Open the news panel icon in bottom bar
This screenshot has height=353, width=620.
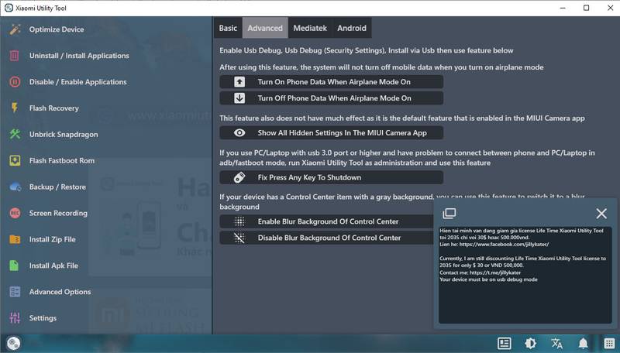coord(504,344)
